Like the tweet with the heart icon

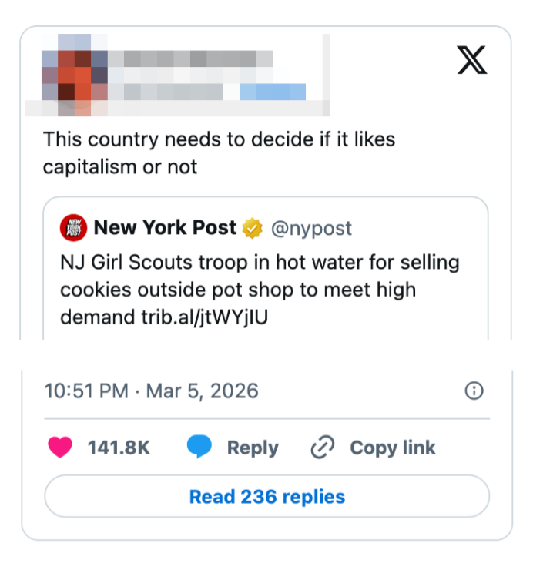(x=61, y=448)
